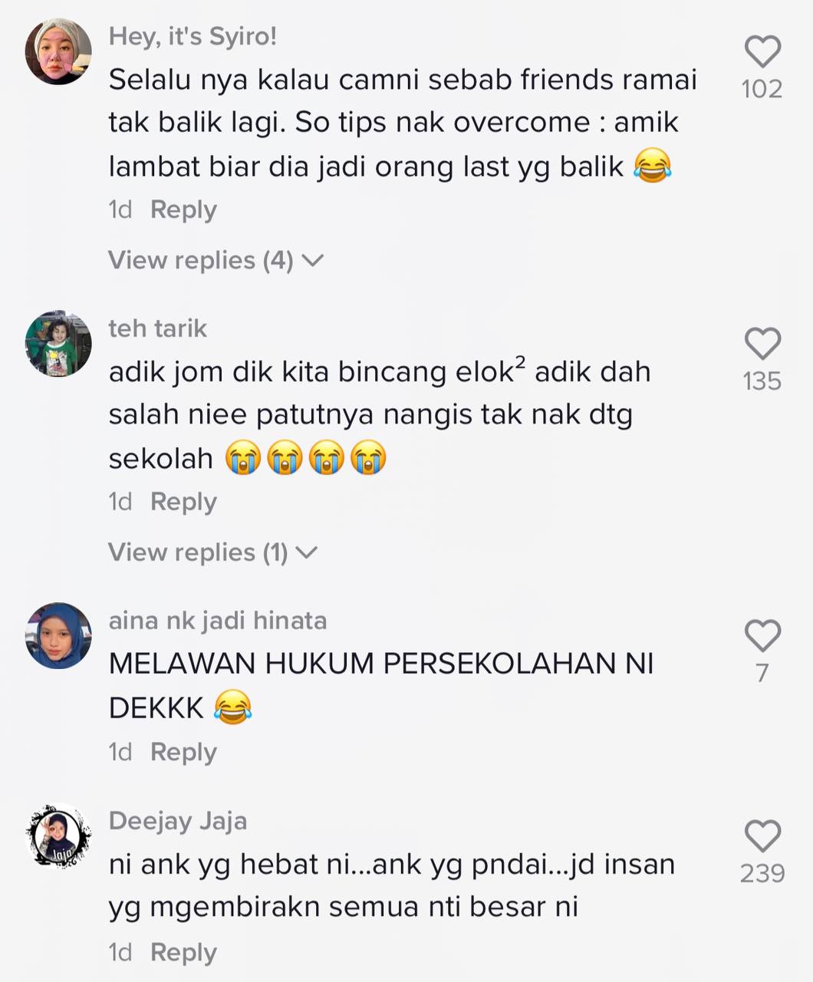Click the chevron beside View replies (1)

(307, 553)
